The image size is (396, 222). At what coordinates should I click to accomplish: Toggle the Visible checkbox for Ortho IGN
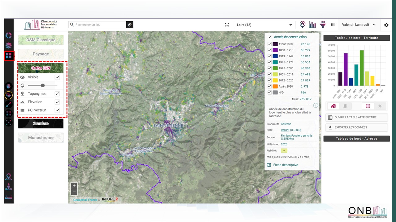click(57, 77)
